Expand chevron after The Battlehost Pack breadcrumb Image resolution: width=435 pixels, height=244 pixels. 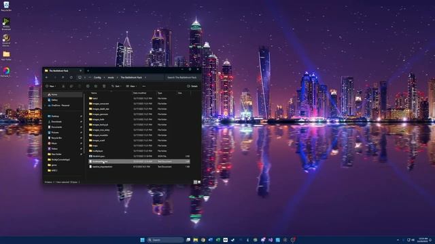tap(145, 77)
